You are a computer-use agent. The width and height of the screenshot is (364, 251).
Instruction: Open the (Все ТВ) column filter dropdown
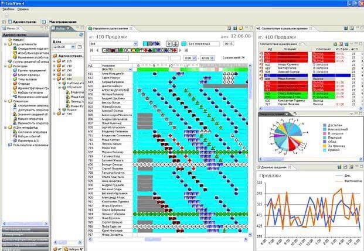click(x=130, y=69)
